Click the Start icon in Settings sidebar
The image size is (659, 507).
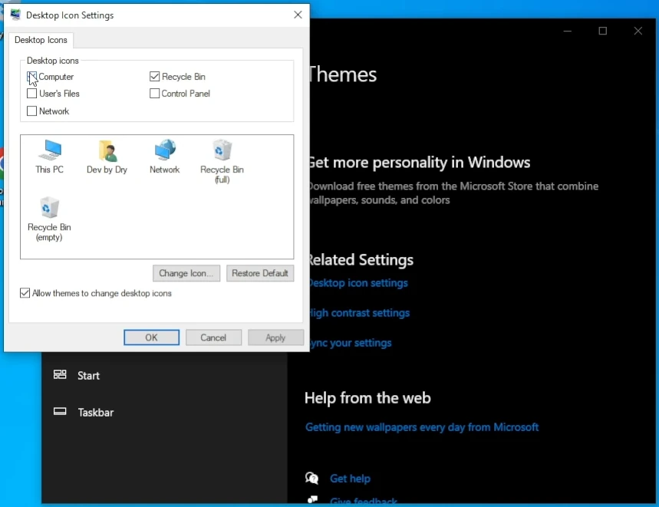pos(60,374)
